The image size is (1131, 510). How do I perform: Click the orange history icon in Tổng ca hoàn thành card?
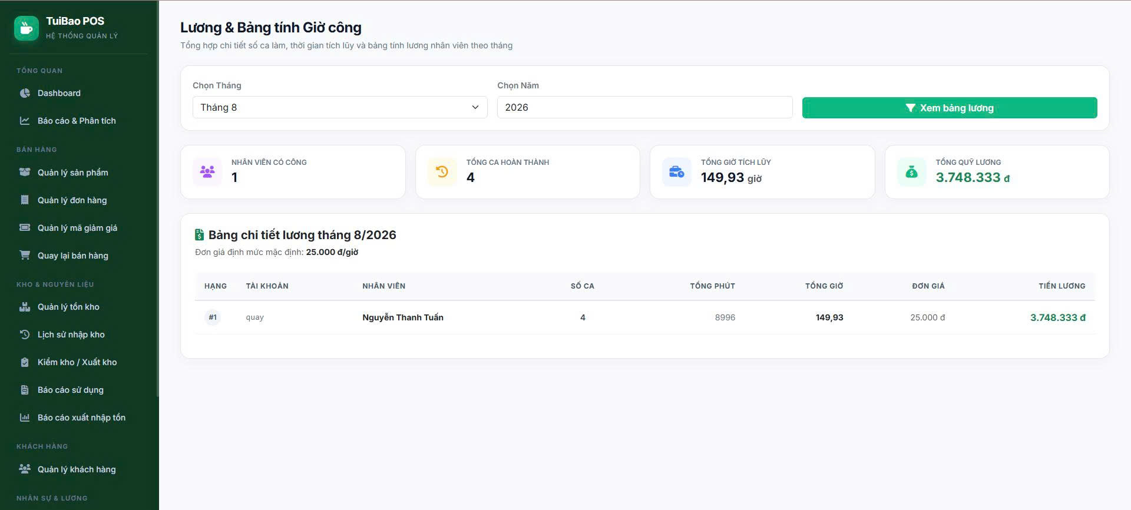(442, 172)
